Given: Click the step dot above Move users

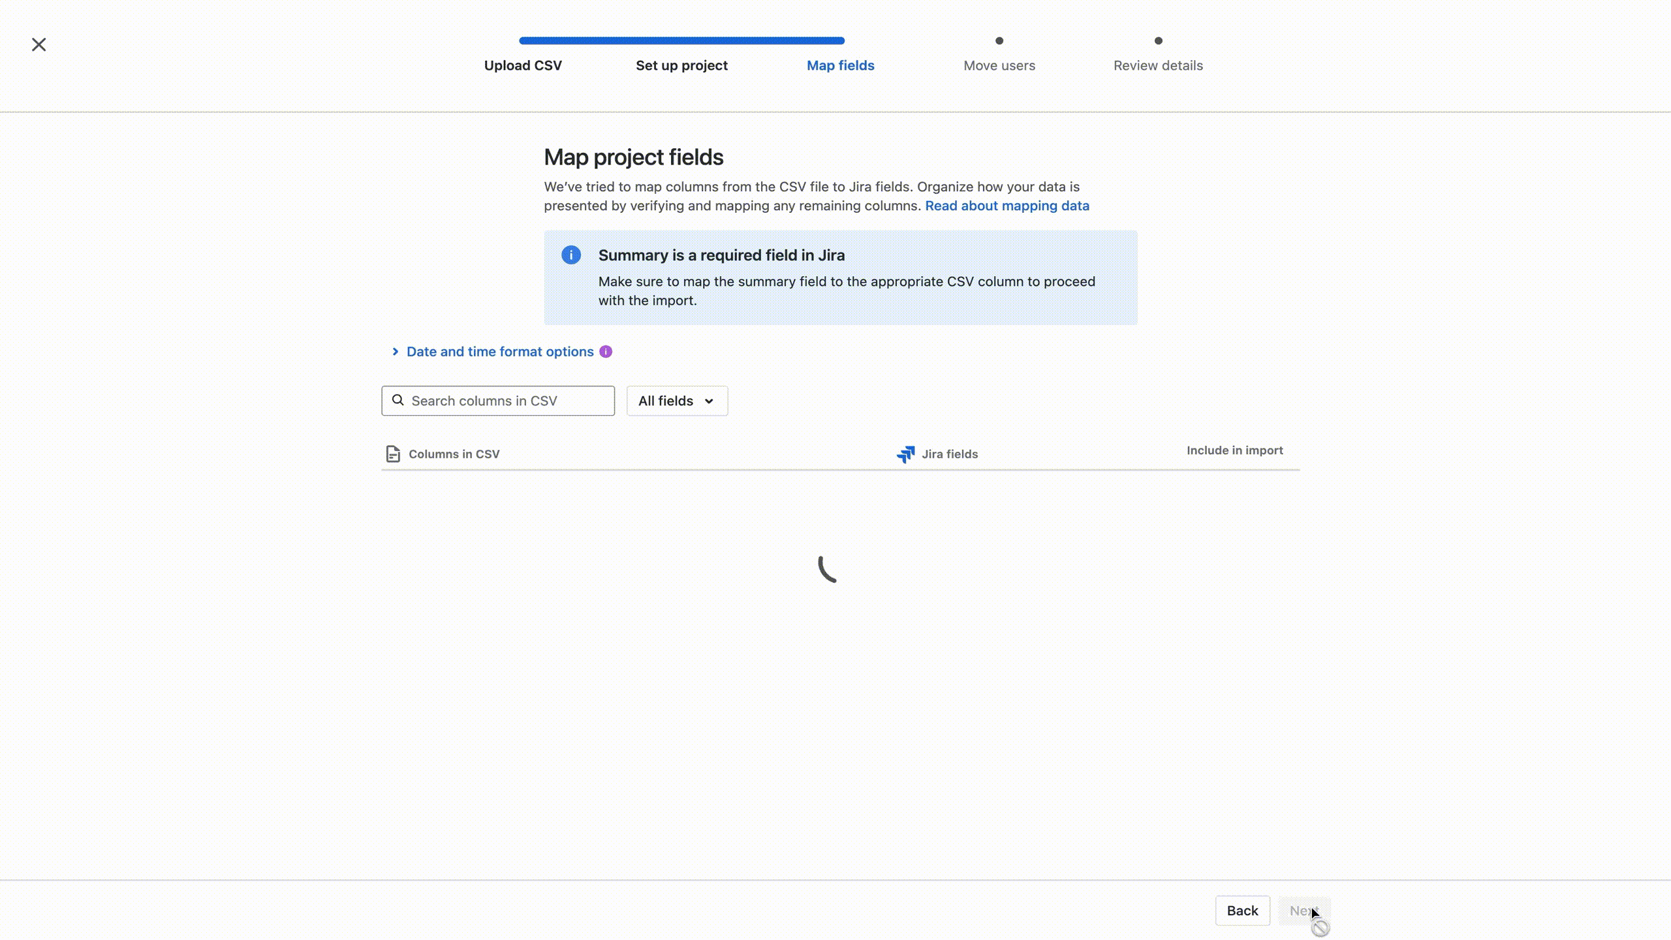Looking at the screenshot, I should pyautogui.click(x=999, y=40).
